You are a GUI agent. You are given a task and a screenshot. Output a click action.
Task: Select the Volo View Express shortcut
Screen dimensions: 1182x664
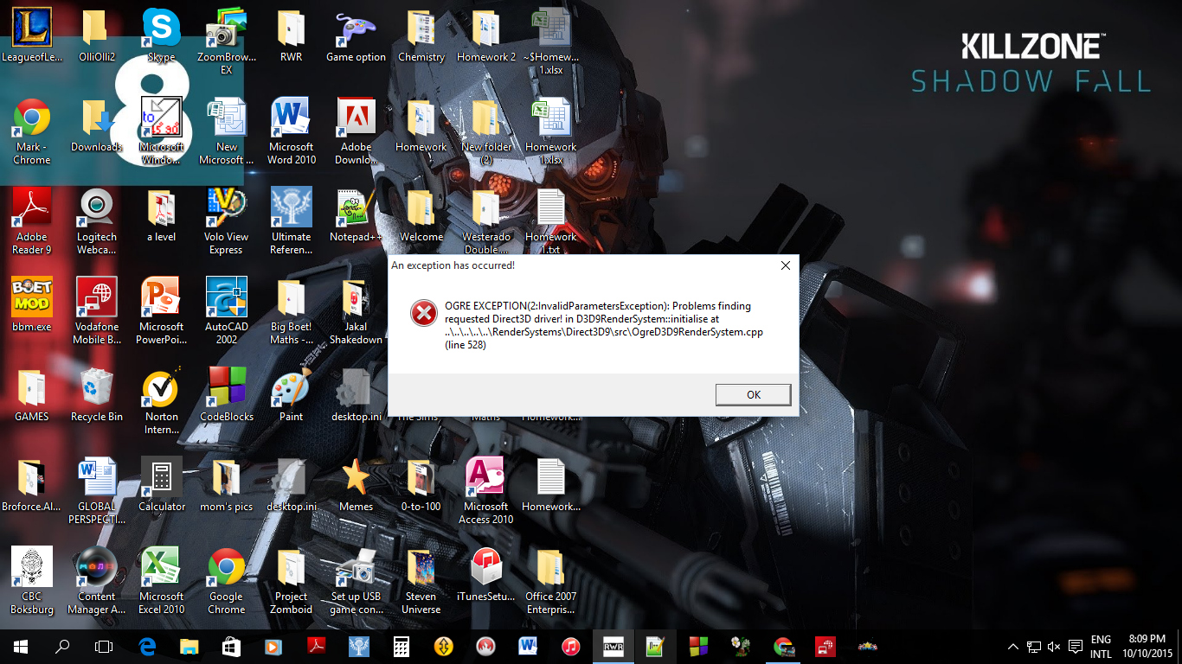(x=227, y=221)
